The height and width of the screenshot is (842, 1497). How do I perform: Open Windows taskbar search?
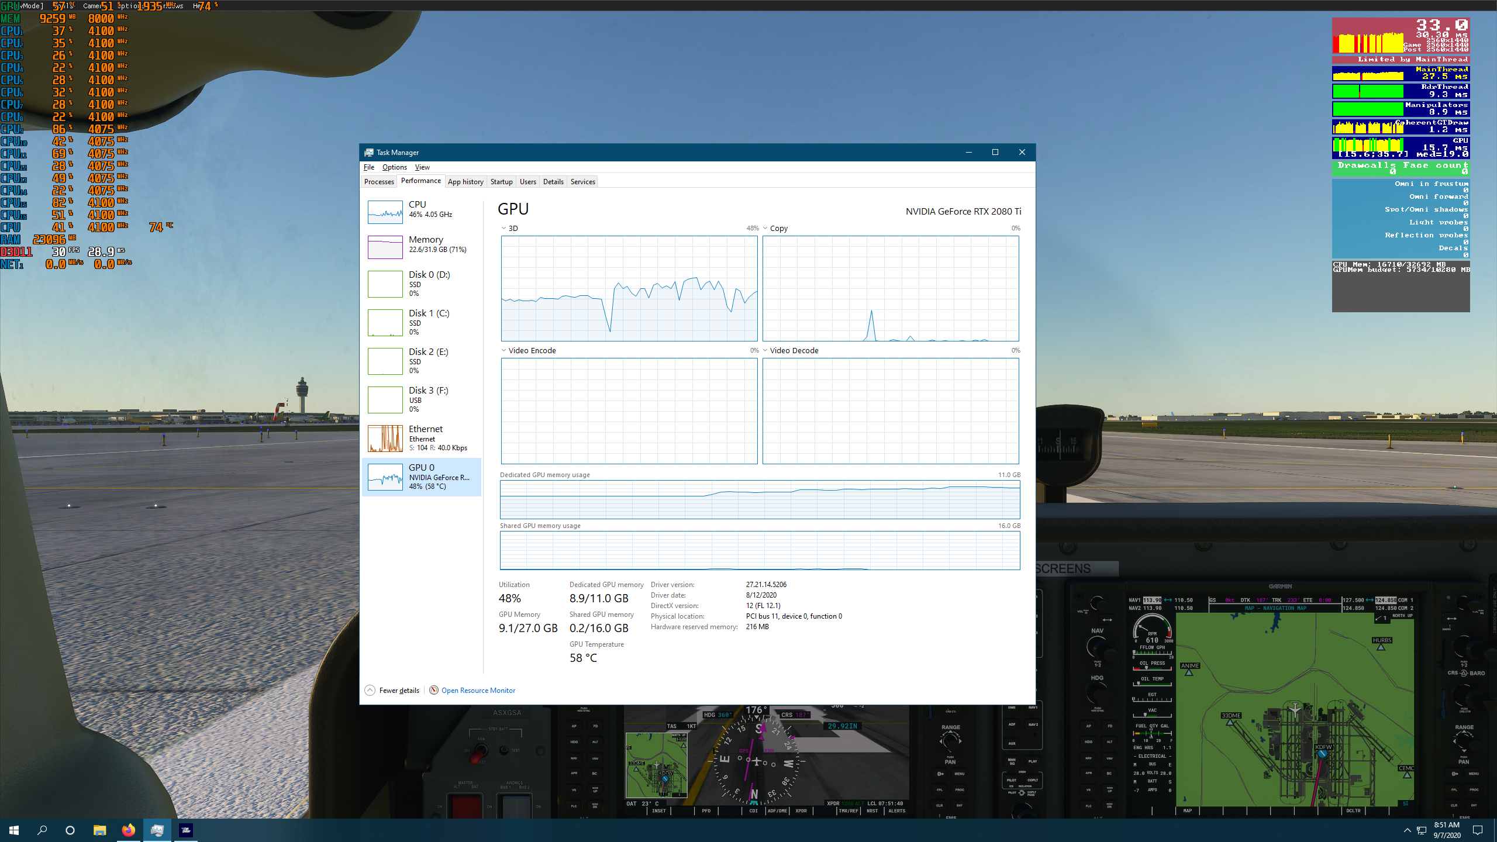pyautogui.click(x=42, y=830)
